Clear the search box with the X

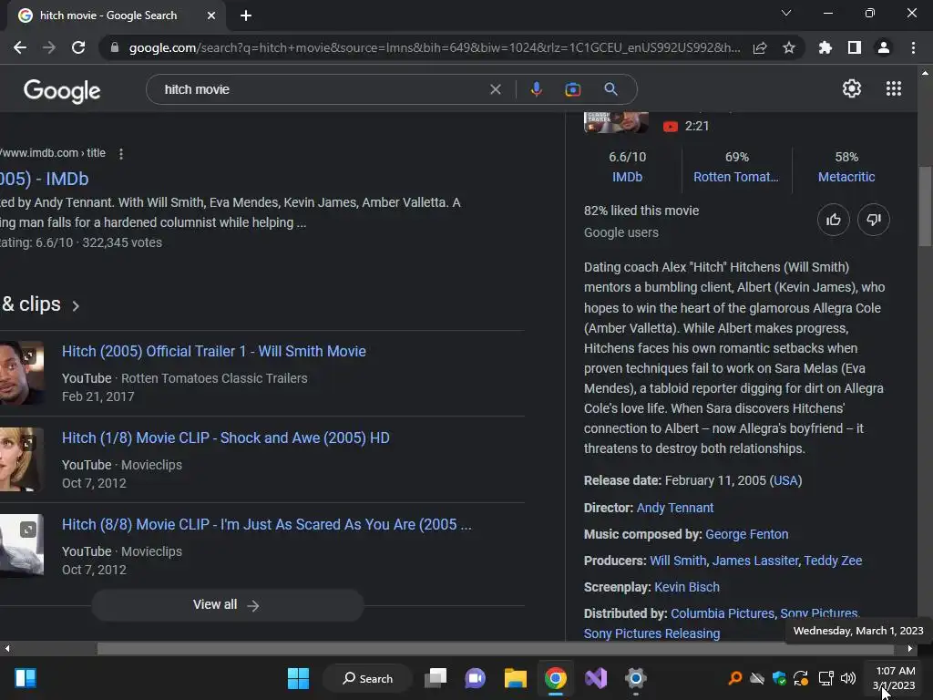(x=495, y=89)
